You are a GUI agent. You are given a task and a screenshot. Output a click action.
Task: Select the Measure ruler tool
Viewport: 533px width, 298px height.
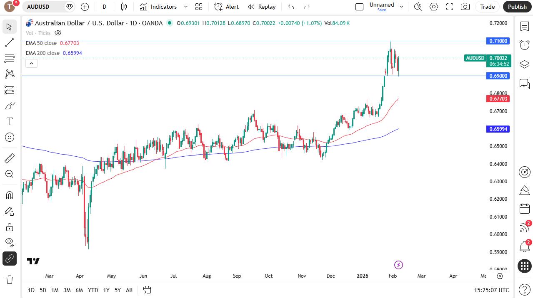[x=9, y=158]
